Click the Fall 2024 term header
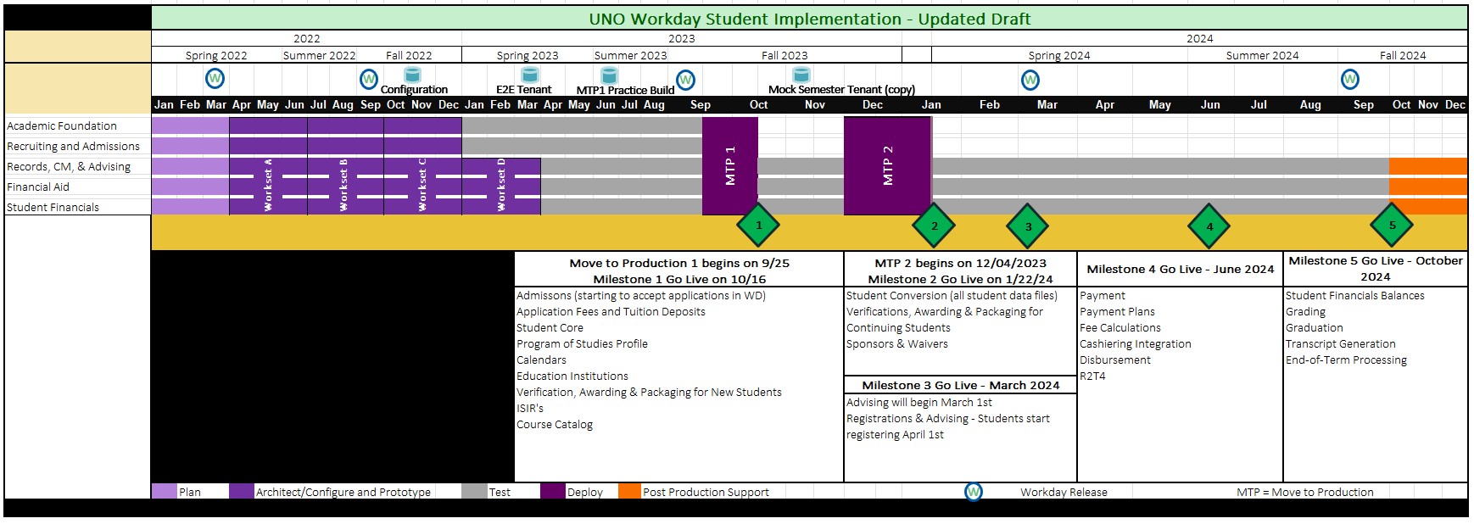This screenshot has height=524, width=1474. coord(1403,55)
